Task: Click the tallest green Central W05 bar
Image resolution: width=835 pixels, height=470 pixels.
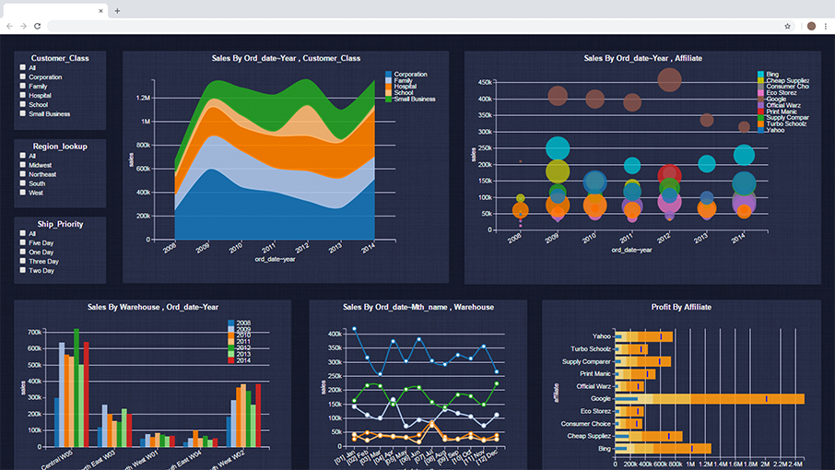Action: pyautogui.click(x=76, y=387)
